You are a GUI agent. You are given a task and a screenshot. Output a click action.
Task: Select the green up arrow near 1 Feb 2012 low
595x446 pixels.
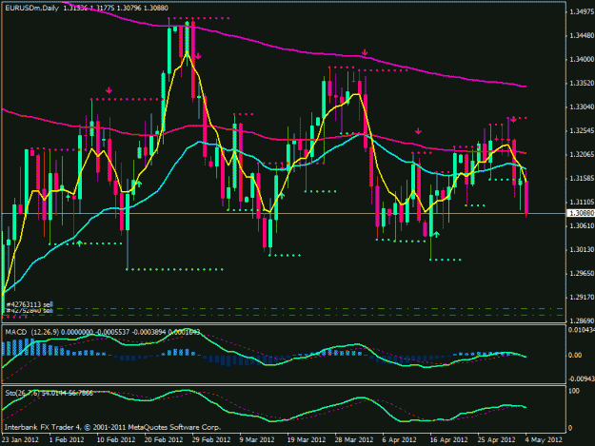click(79, 243)
